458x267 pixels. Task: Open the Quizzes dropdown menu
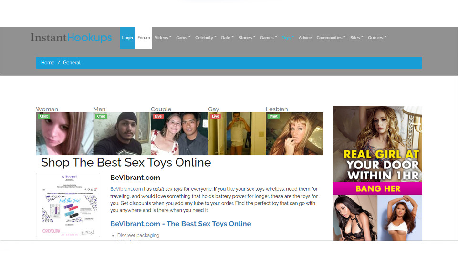point(377,38)
